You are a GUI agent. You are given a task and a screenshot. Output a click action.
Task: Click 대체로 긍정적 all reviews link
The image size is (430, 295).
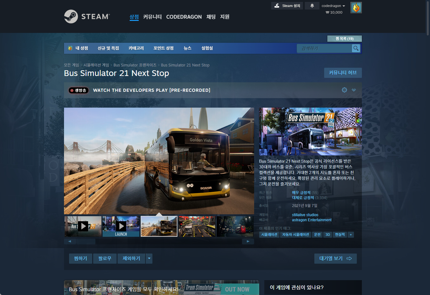(x=303, y=198)
